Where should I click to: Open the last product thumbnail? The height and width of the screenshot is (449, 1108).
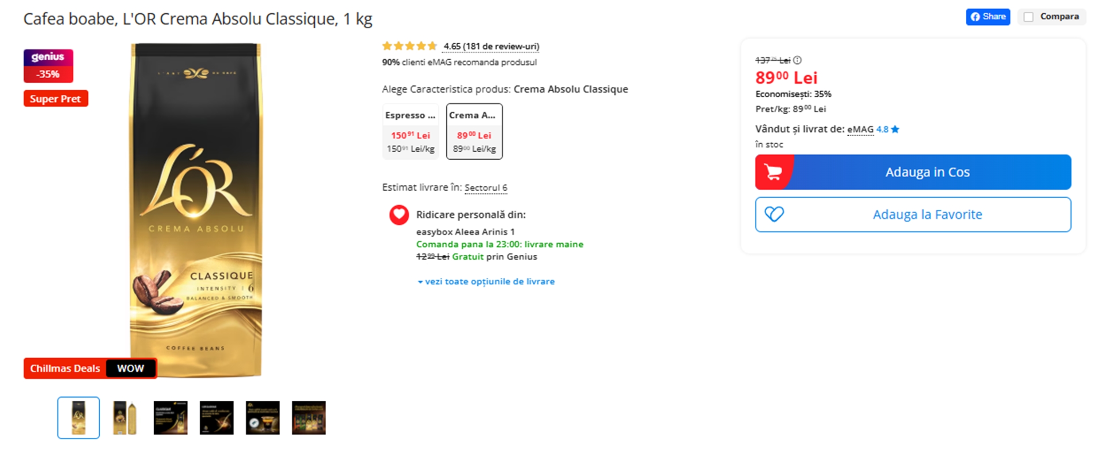pos(309,418)
